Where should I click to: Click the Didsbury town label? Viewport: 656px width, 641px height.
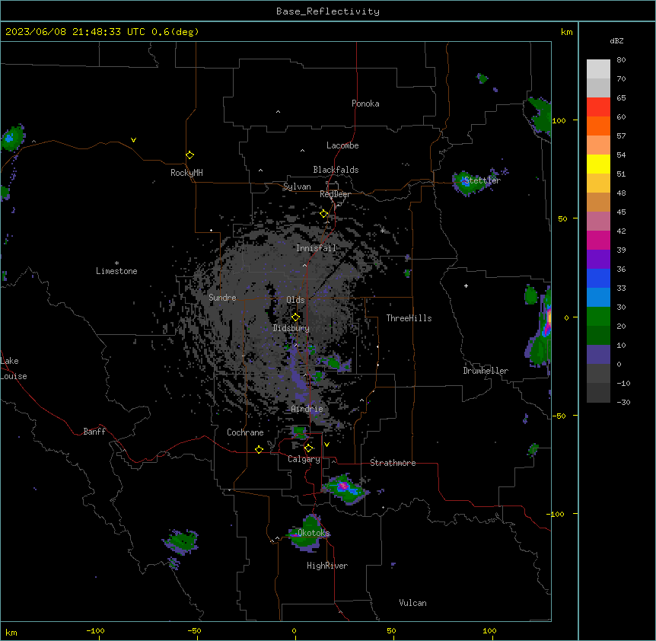point(291,328)
